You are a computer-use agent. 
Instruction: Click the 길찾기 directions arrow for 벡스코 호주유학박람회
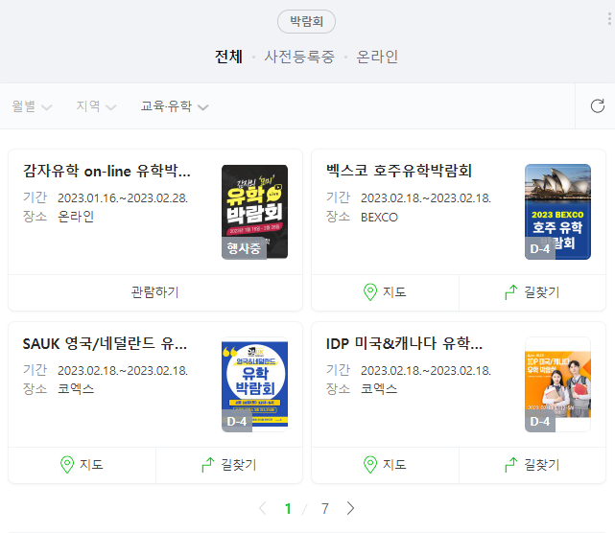click(511, 292)
